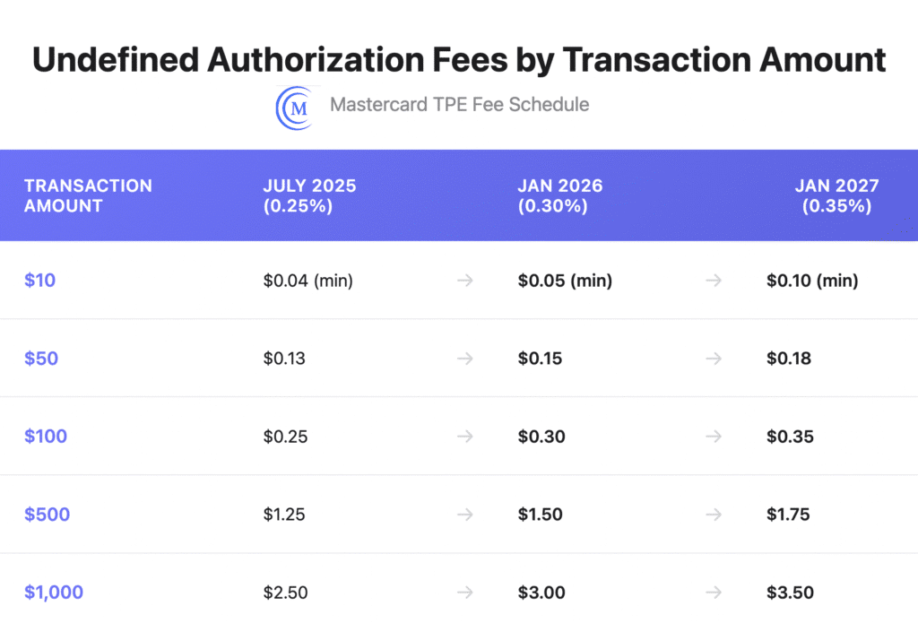Click the arrow right of $0.04 (min)
This screenshot has height=623, width=918.
click(464, 281)
